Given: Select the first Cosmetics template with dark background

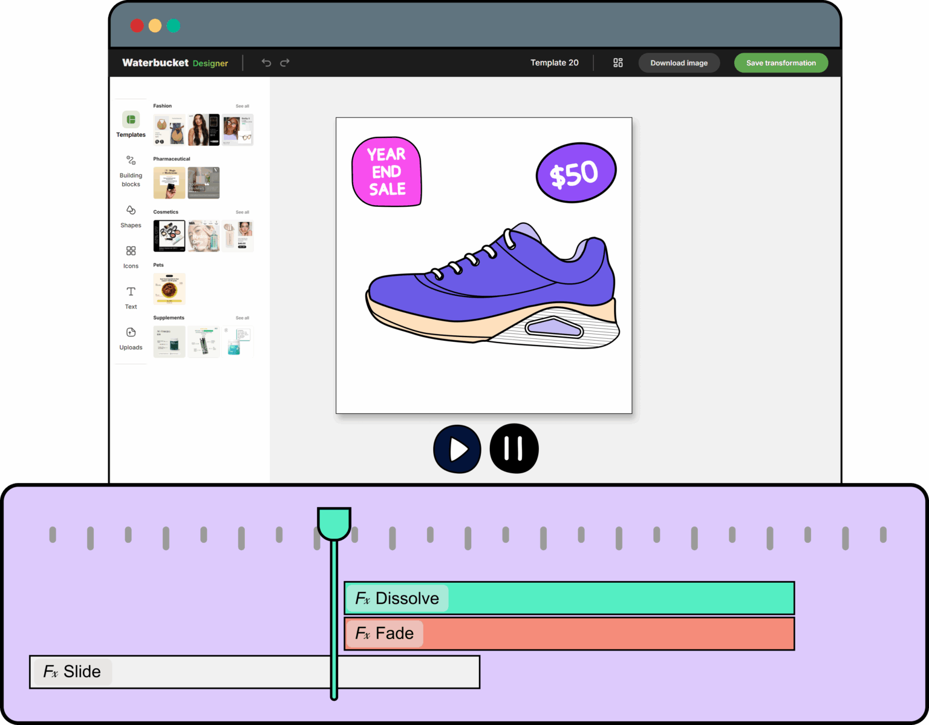Looking at the screenshot, I should click(169, 236).
